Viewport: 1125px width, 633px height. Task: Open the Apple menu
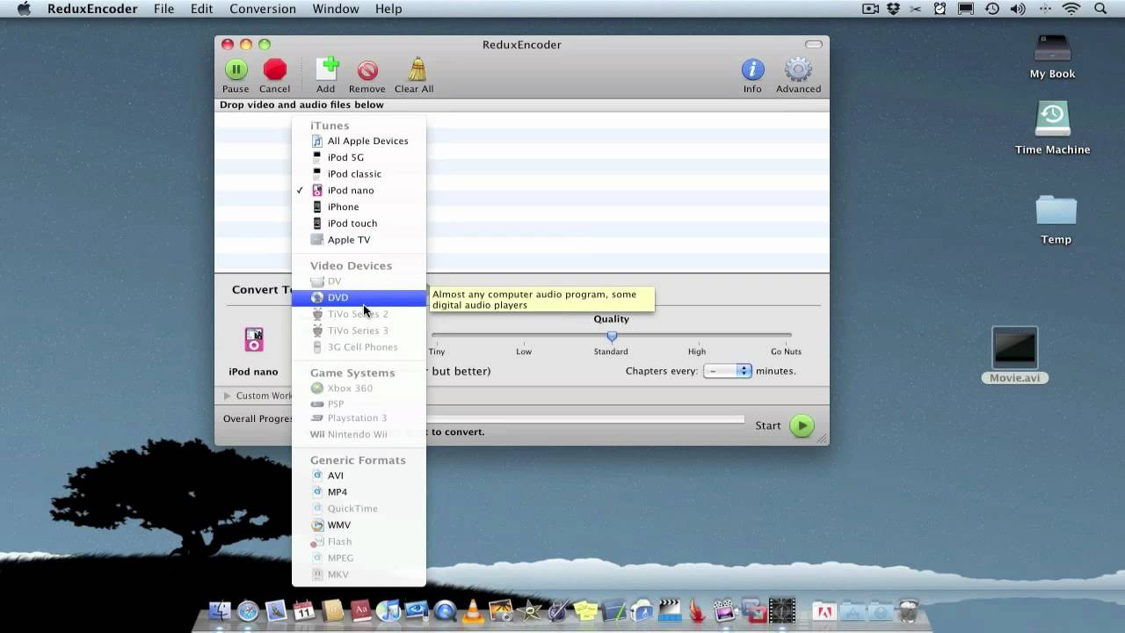tap(24, 9)
